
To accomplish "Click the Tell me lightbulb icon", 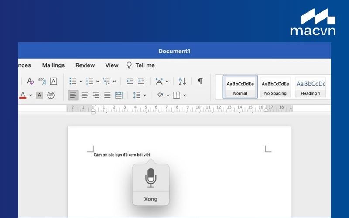I will coord(129,65).
